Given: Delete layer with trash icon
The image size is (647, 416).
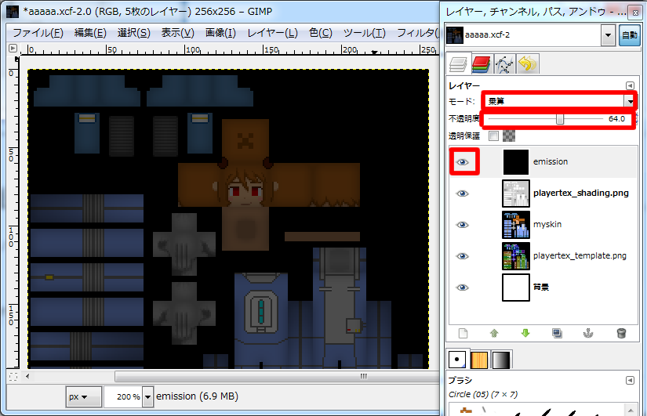Looking at the screenshot, I should point(621,333).
